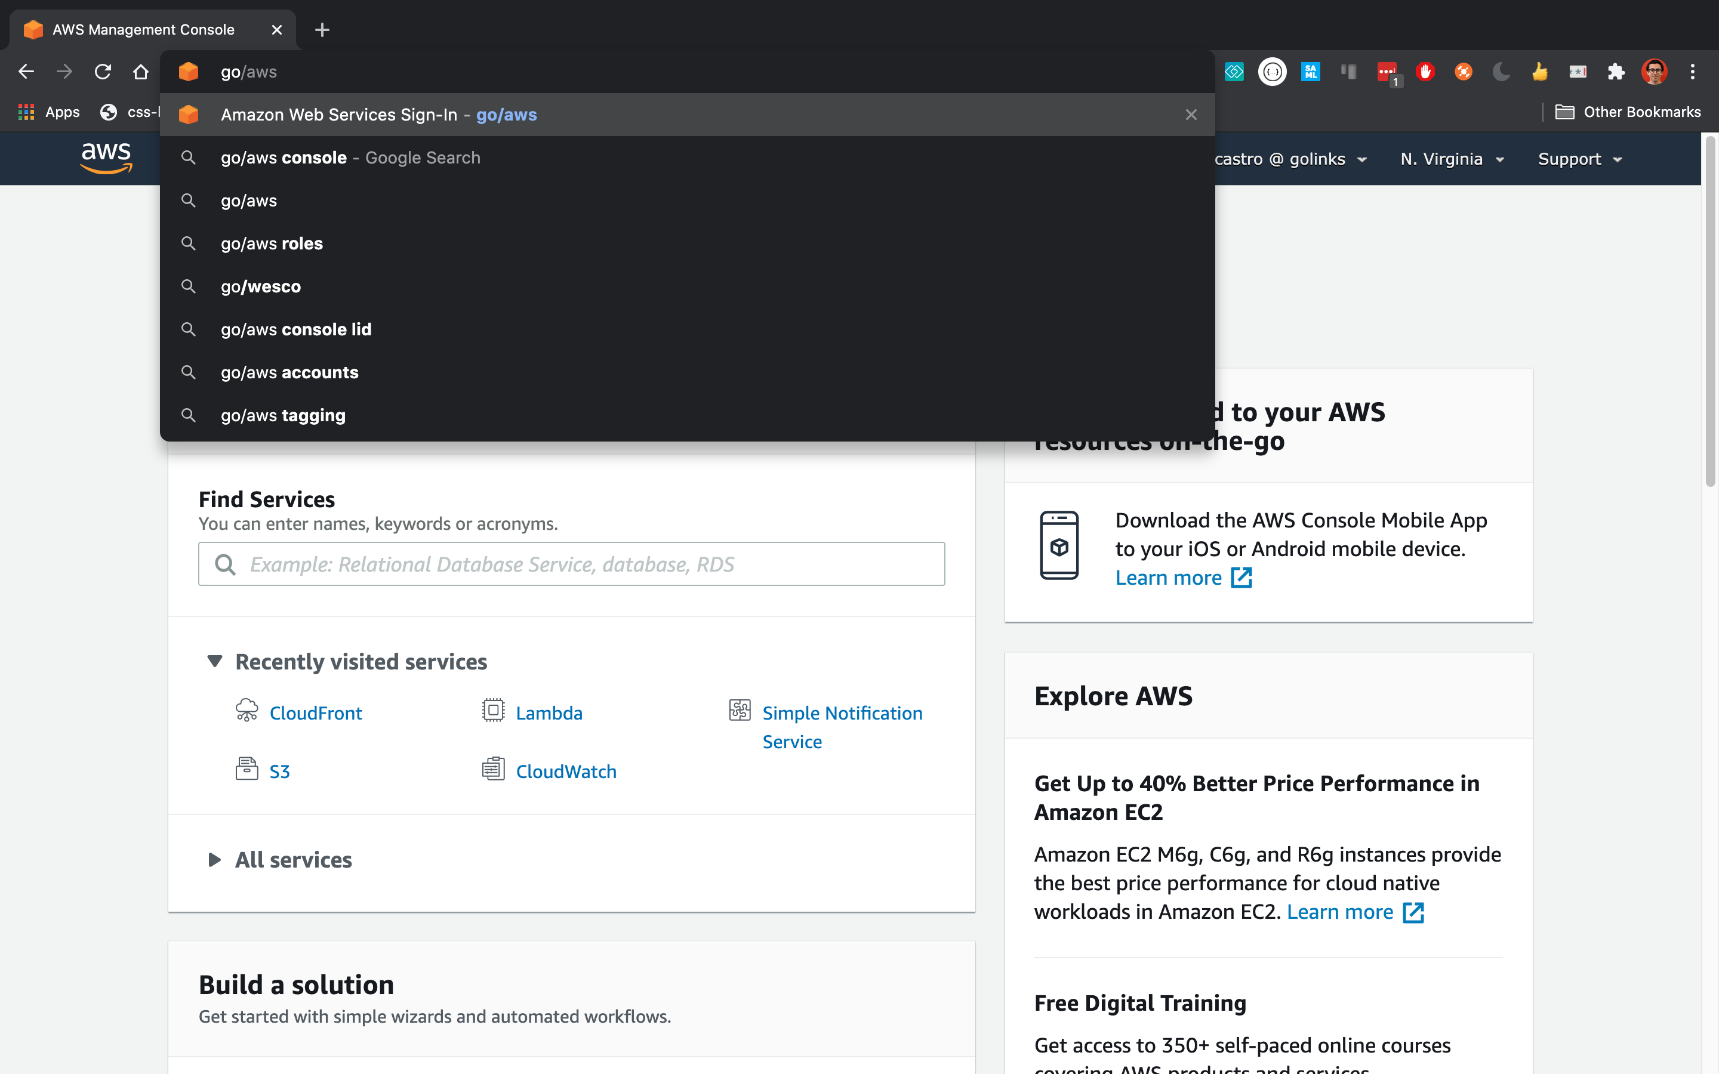Click the browser reload icon

pyautogui.click(x=103, y=72)
